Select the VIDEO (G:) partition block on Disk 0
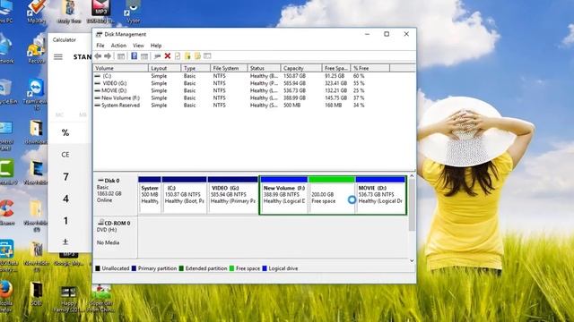 [233, 195]
